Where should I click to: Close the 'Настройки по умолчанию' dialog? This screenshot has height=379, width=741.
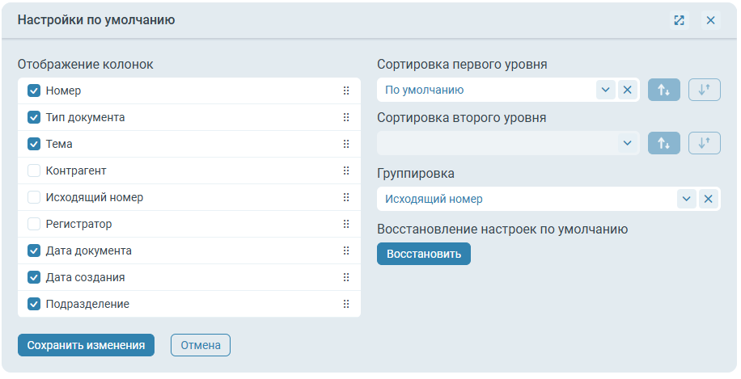click(710, 20)
